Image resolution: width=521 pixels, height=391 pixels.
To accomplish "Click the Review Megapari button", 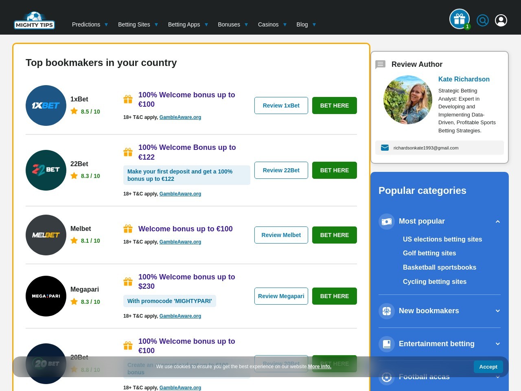I will tap(281, 296).
